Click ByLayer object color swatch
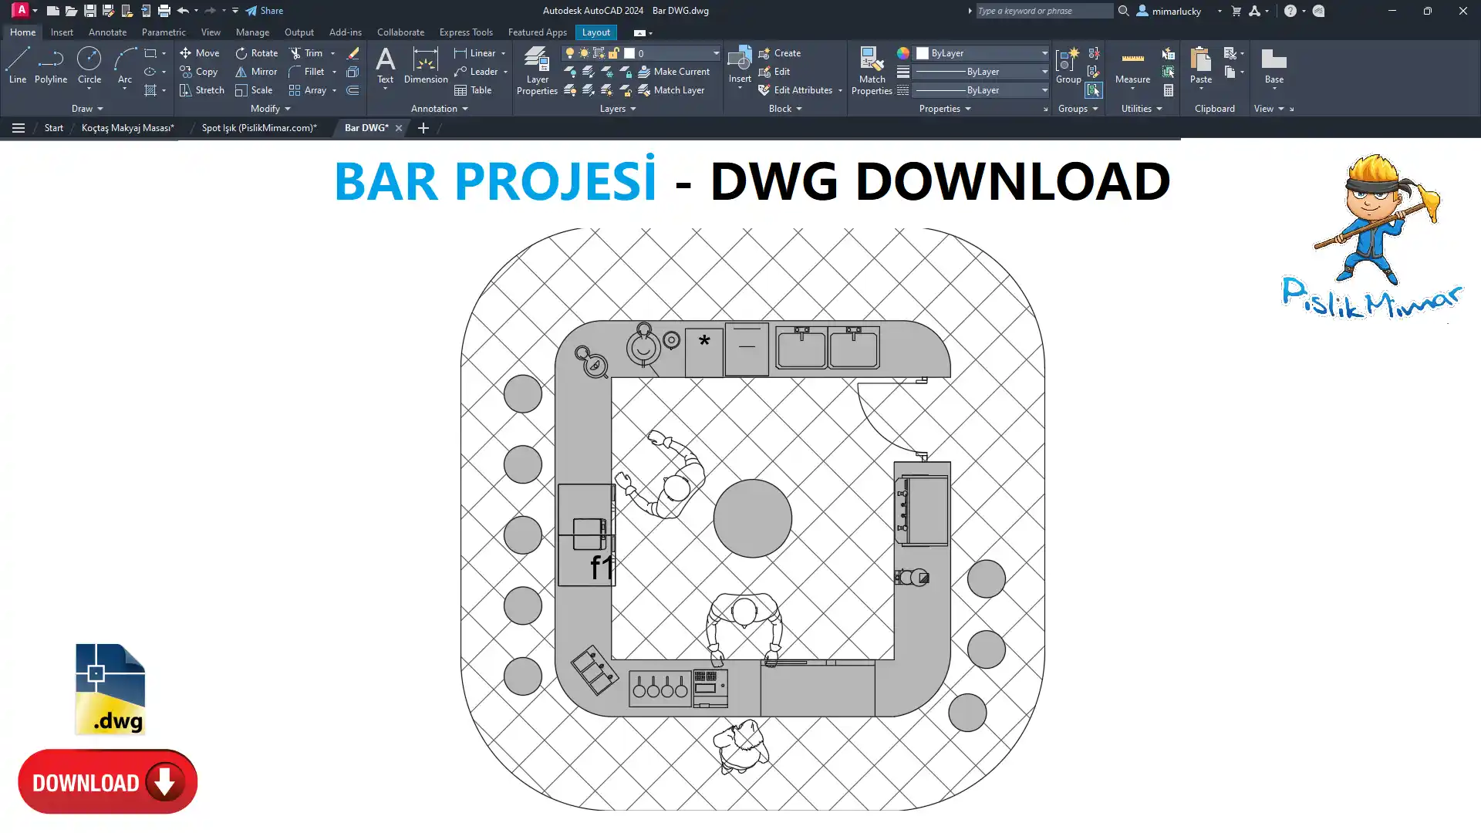This screenshot has width=1481, height=833. 923,53
